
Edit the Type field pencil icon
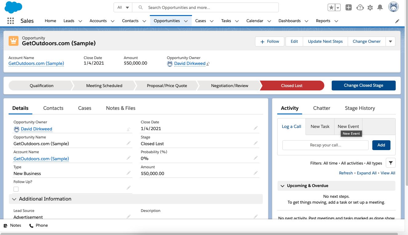(x=128, y=173)
